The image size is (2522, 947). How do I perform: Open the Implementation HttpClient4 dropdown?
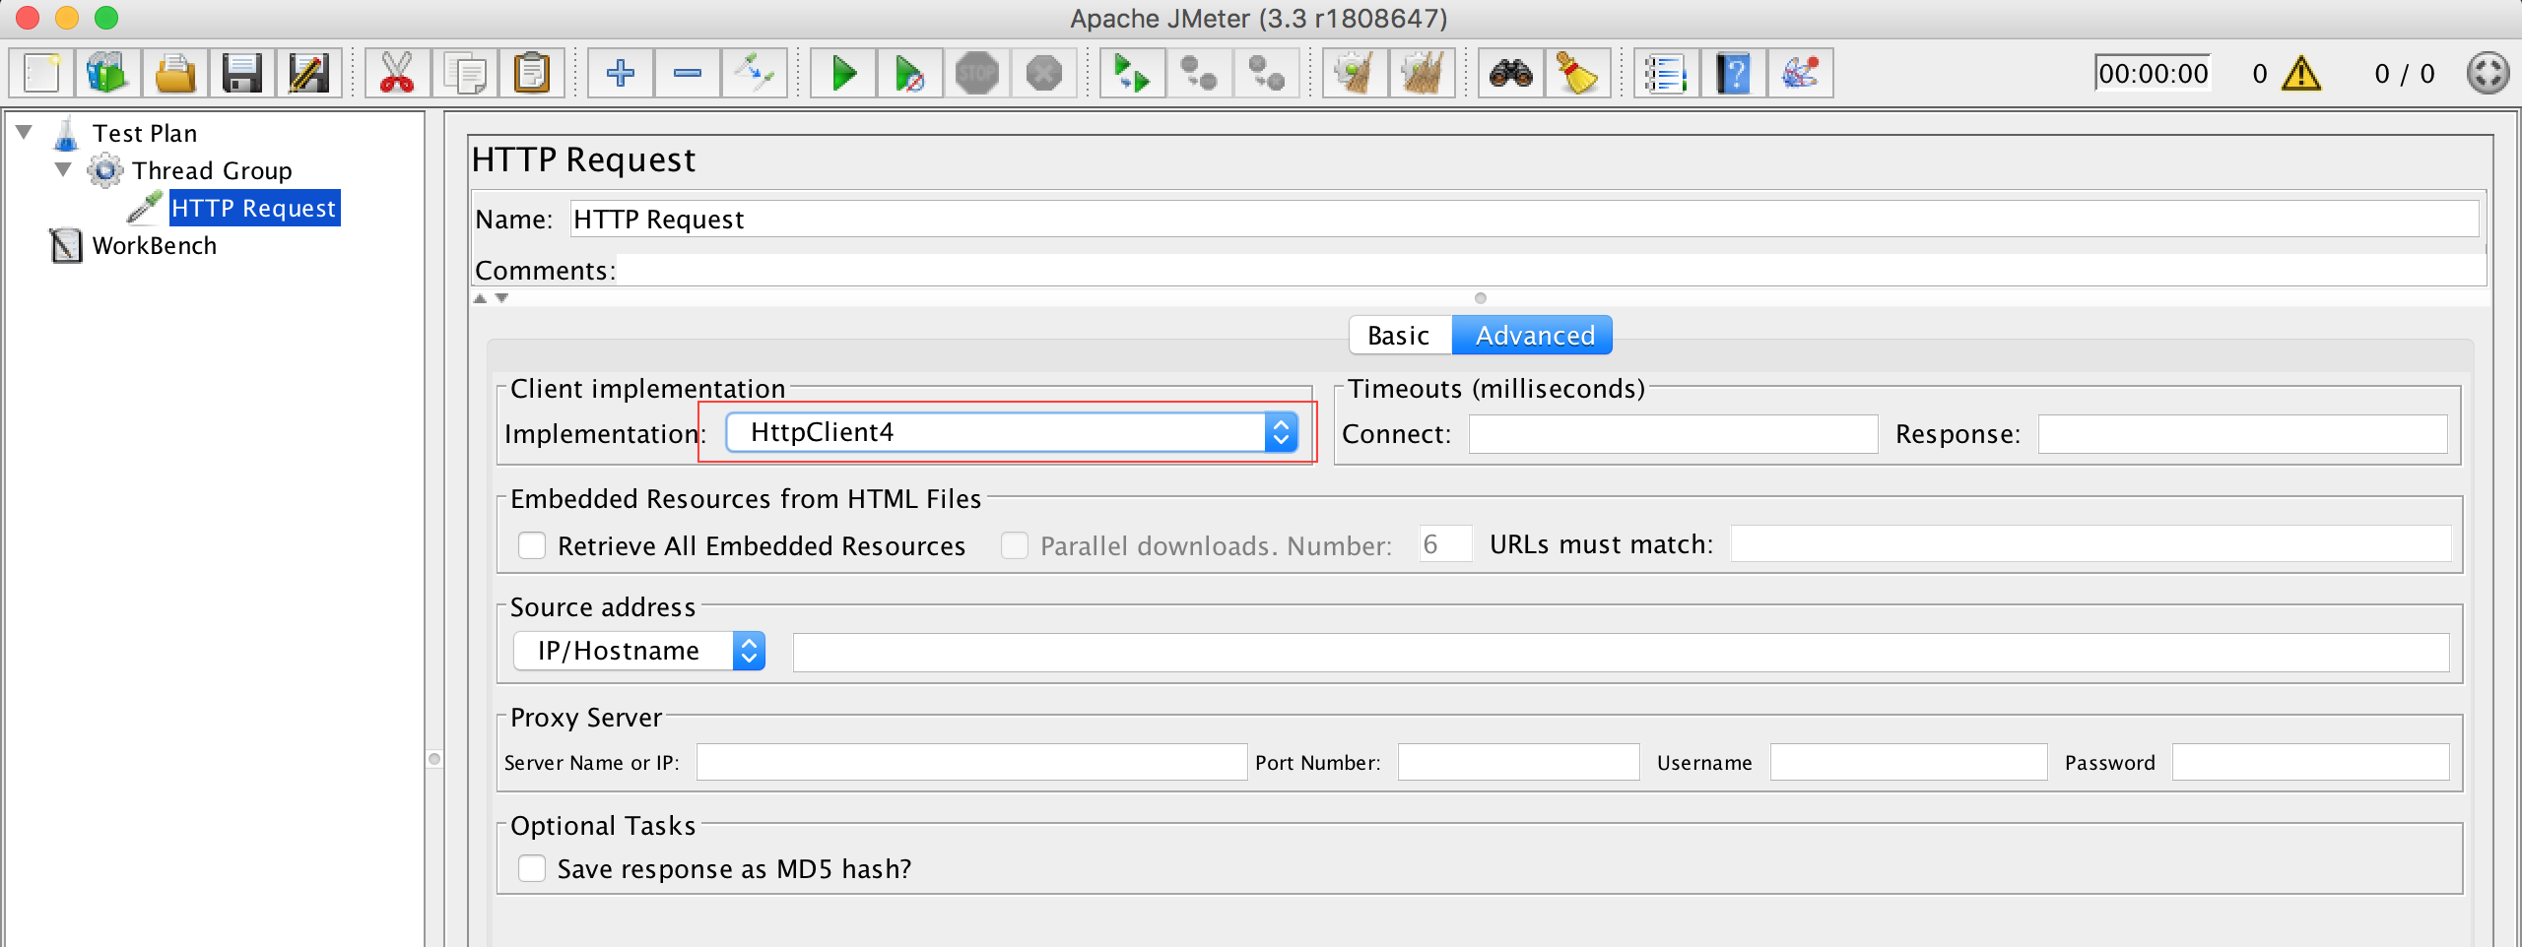coord(1012,432)
